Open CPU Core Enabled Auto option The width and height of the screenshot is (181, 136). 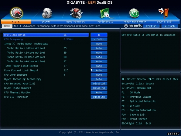[x=99, y=75]
